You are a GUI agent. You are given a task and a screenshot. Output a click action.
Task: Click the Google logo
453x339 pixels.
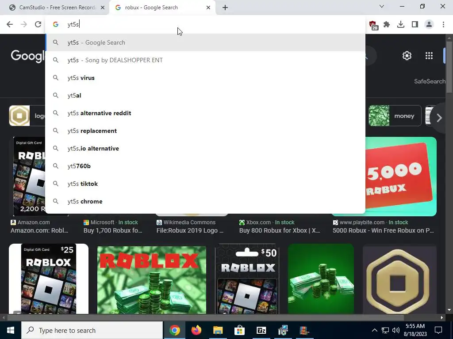click(28, 56)
